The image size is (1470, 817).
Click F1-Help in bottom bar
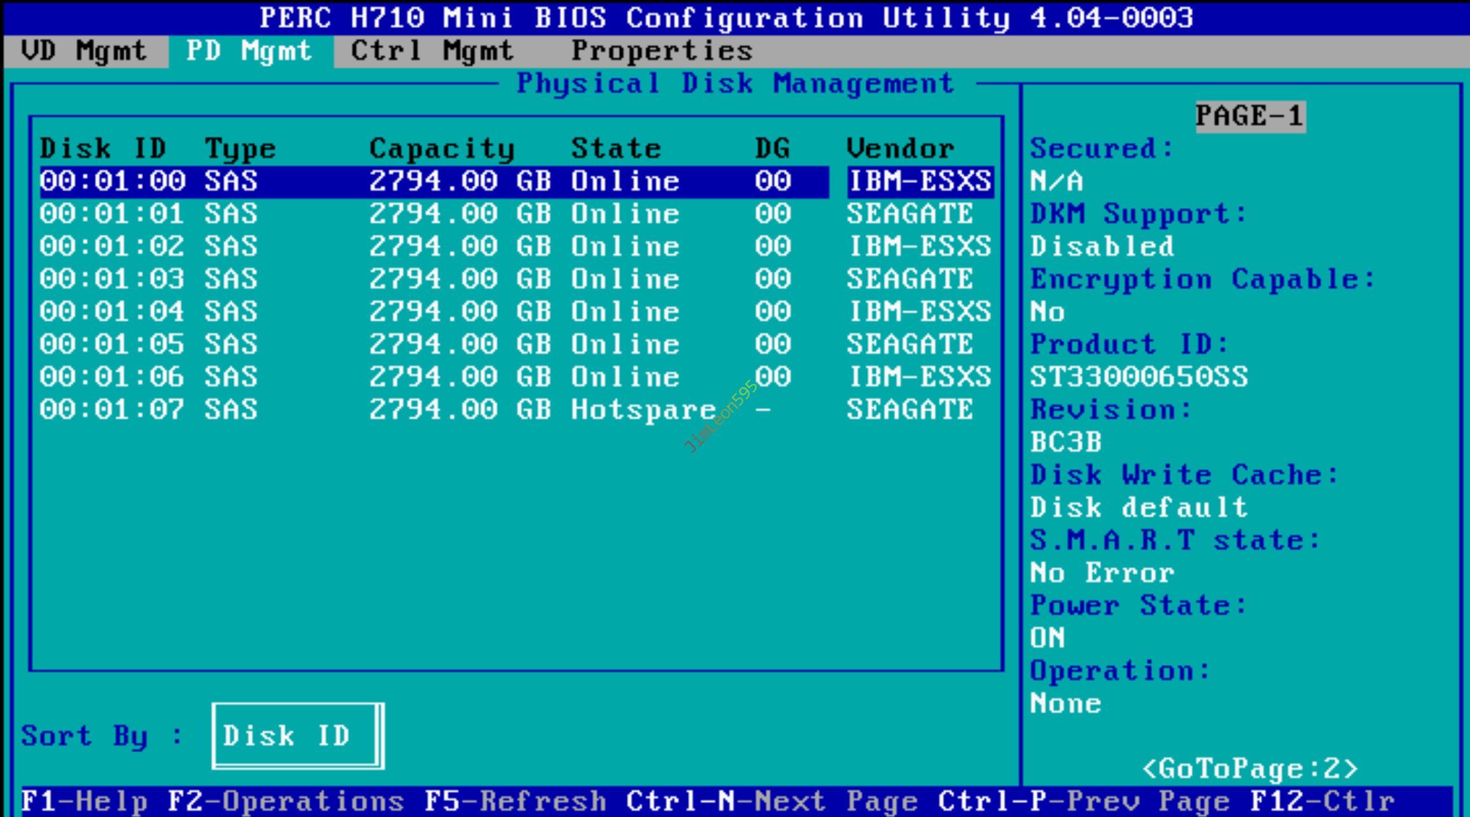point(85,801)
